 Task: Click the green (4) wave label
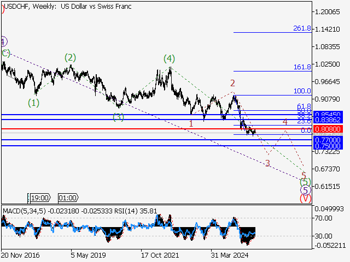click(x=169, y=58)
